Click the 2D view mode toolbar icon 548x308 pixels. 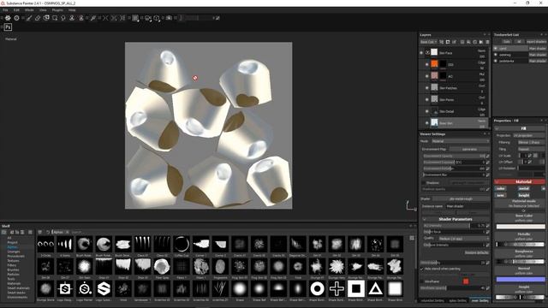click(x=135, y=18)
